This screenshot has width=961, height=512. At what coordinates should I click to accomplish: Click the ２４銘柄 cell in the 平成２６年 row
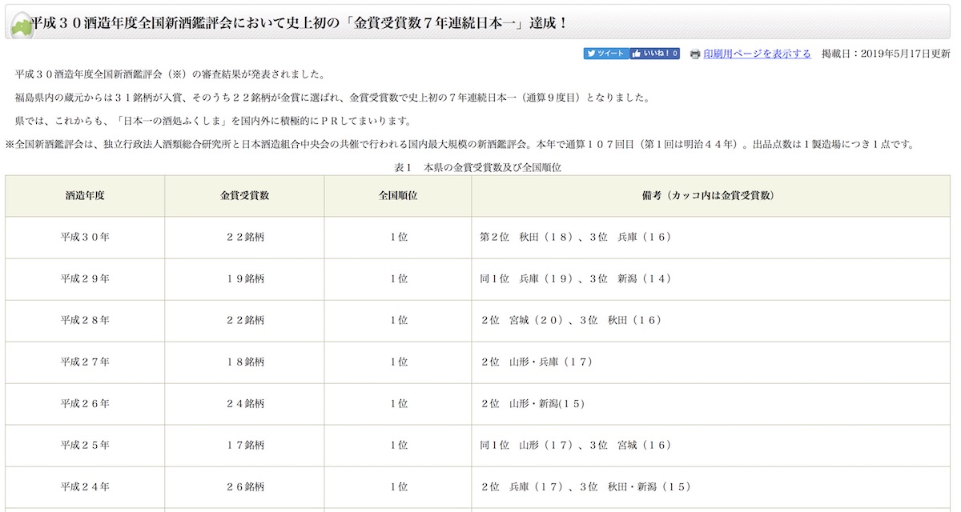click(x=244, y=404)
